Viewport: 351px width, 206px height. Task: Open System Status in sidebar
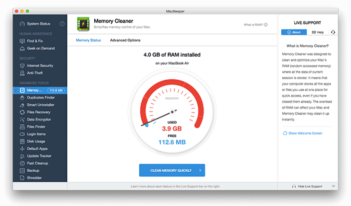tap(35, 23)
